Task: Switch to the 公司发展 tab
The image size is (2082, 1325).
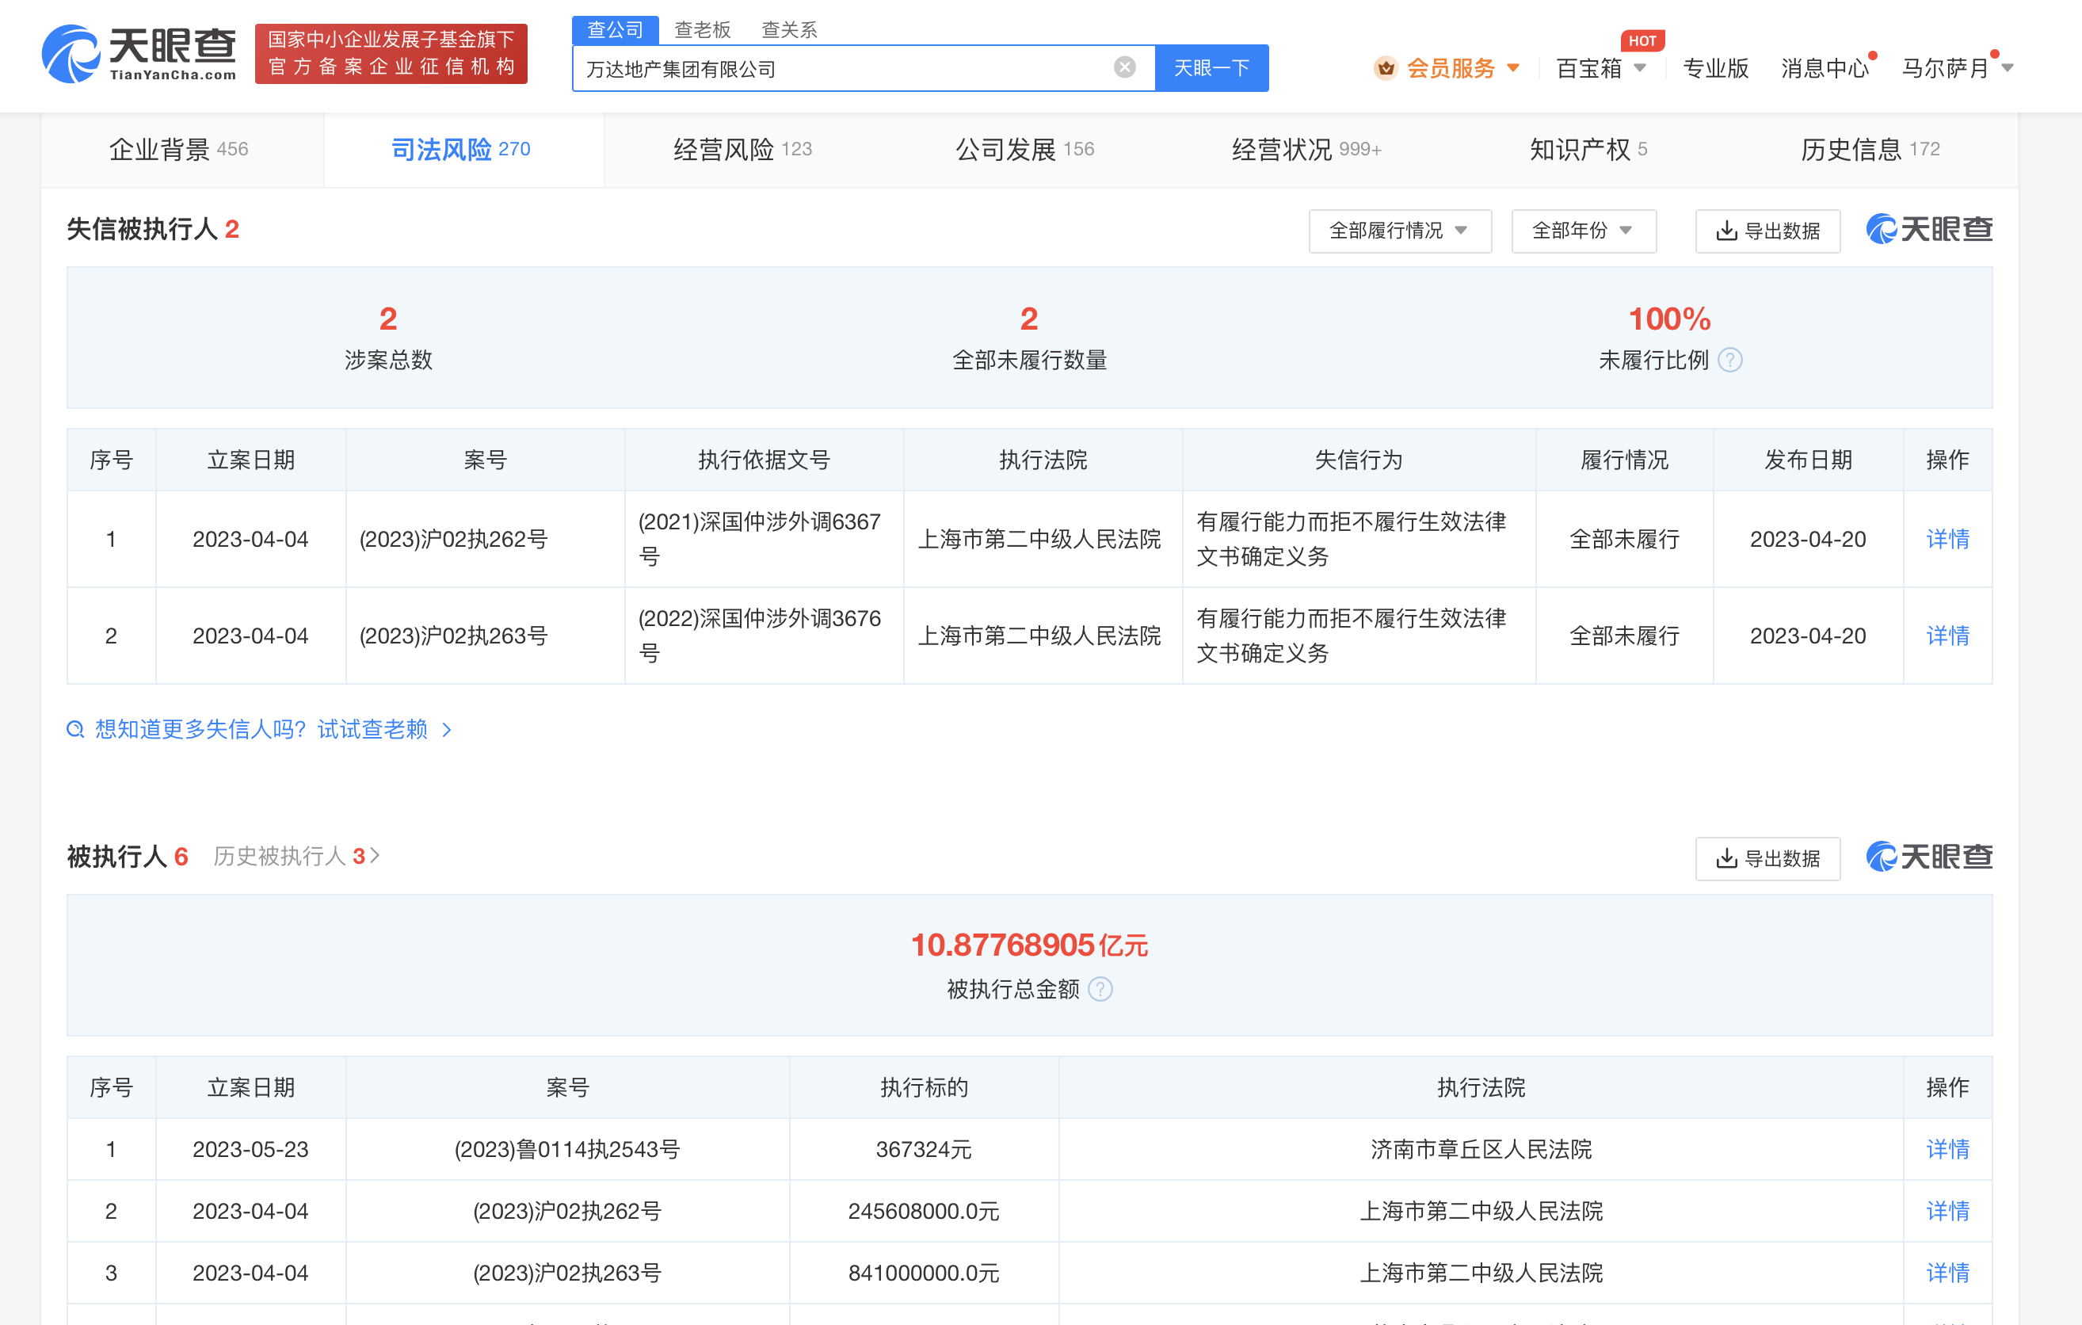Action: click(x=1024, y=149)
